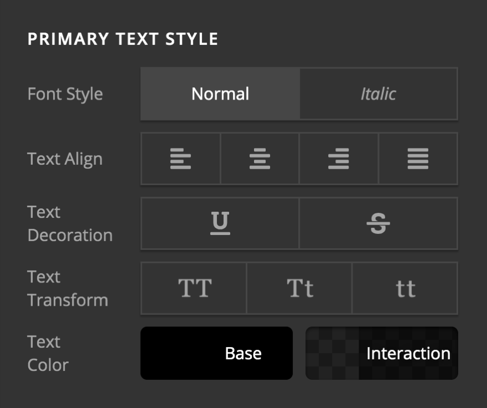The width and height of the screenshot is (487, 408).
Task: Enable underline on the primary text
Action: click(x=220, y=223)
